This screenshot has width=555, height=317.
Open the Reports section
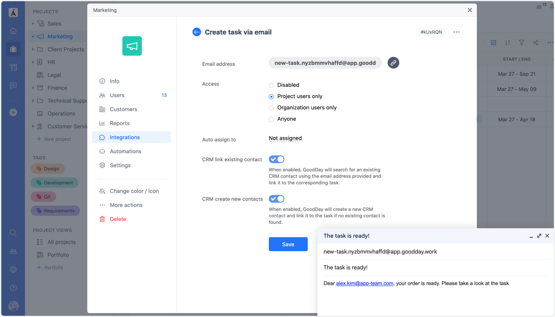[131, 123]
